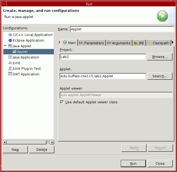This screenshot has height=172, width=177.
Task: Uncheck Use default Applet viewer class
Action: [x=62, y=102]
